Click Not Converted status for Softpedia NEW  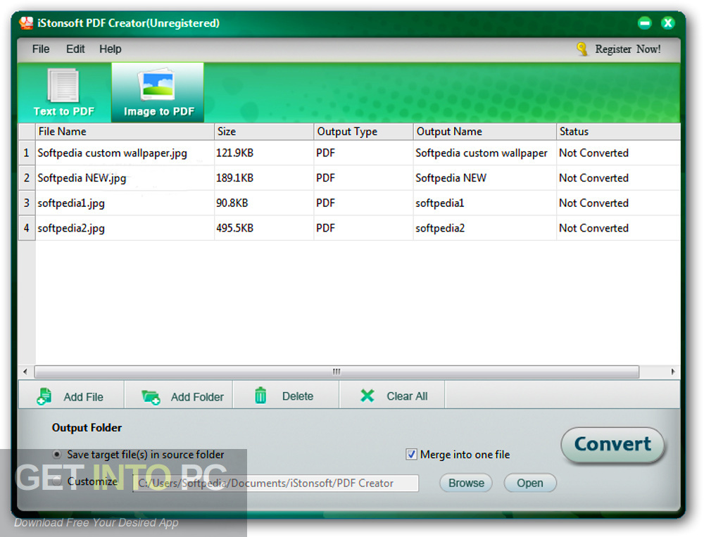pos(618,178)
